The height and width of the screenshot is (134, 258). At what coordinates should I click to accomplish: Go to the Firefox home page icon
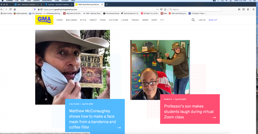(x=15, y=9)
